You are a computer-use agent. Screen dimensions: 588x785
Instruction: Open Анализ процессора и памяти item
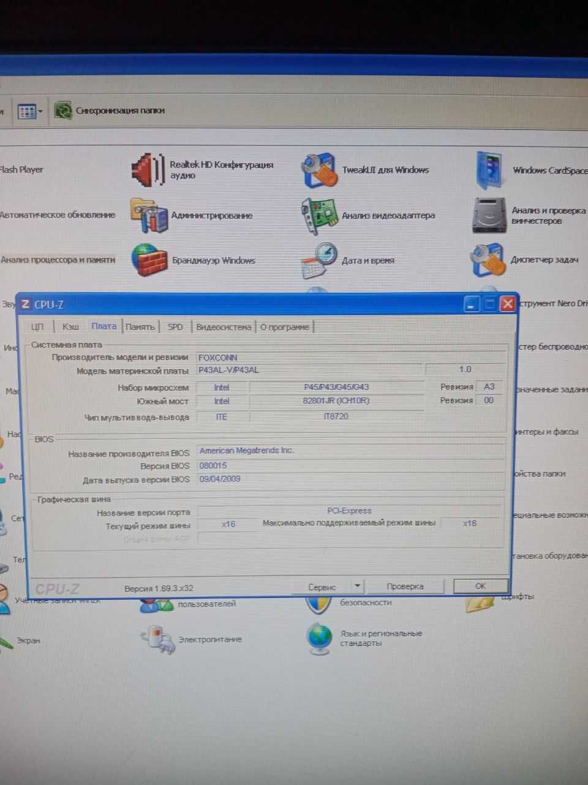(58, 260)
